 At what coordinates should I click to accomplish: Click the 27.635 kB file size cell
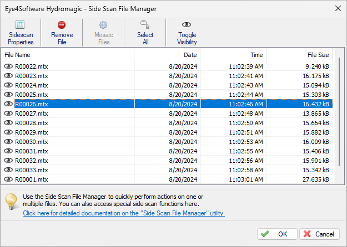(316, 179)
